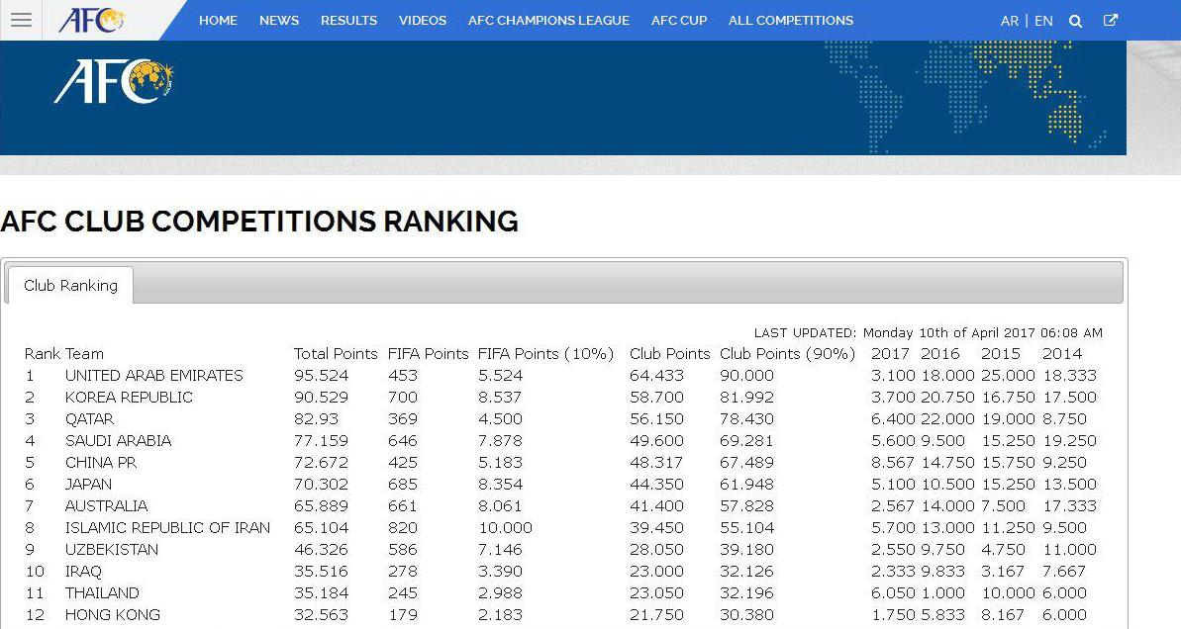Click the Total Points column header

pos(336,354)
